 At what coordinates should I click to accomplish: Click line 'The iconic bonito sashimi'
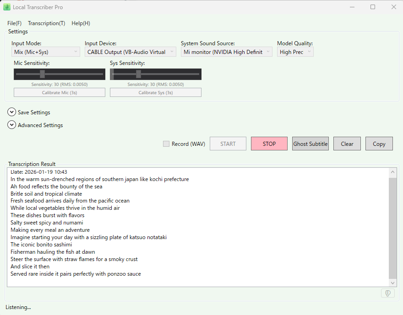pos(41,245)
